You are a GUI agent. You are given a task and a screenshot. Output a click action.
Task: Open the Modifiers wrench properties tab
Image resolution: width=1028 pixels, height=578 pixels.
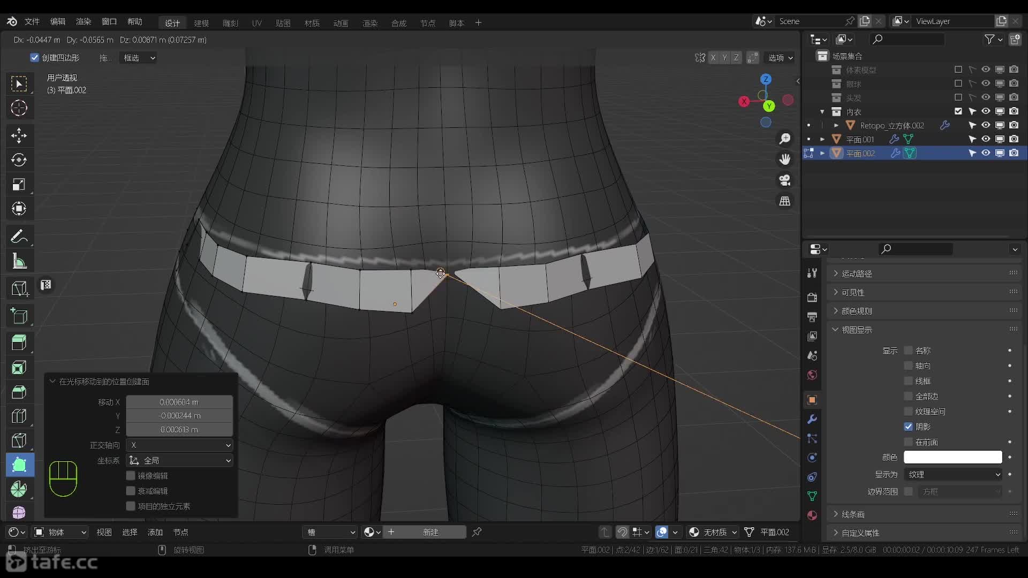click(812, 419)
